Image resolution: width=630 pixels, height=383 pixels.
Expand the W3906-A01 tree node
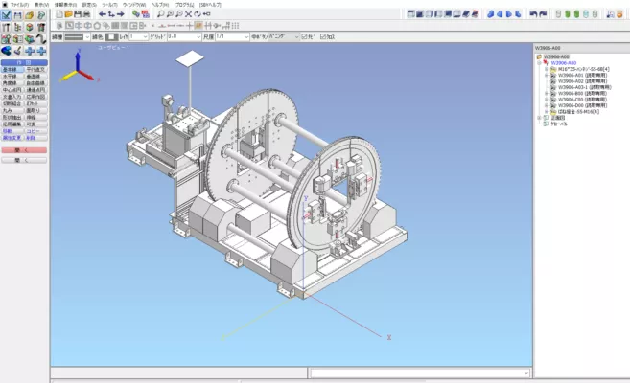pyautogui.click(x=547, y=76)
